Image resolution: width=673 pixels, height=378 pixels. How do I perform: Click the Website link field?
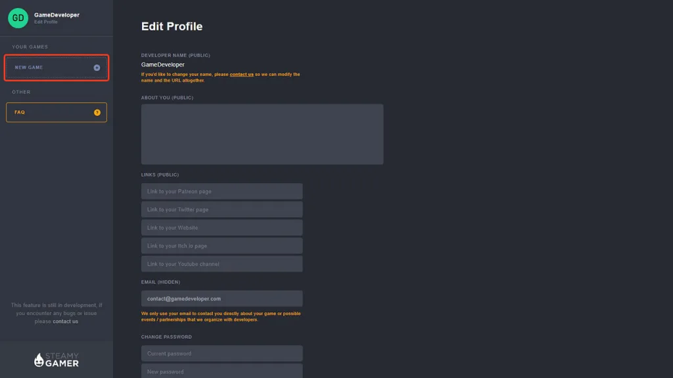[222, 228]
